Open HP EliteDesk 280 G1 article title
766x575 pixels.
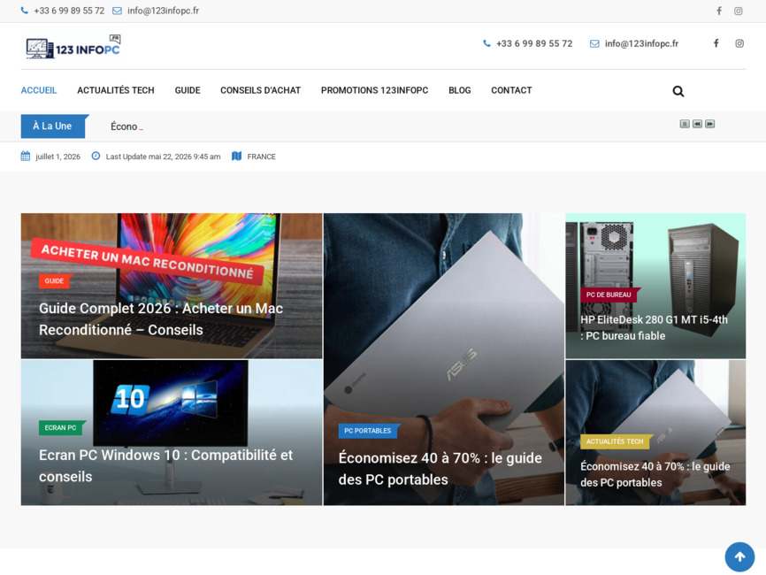point(655,327)
